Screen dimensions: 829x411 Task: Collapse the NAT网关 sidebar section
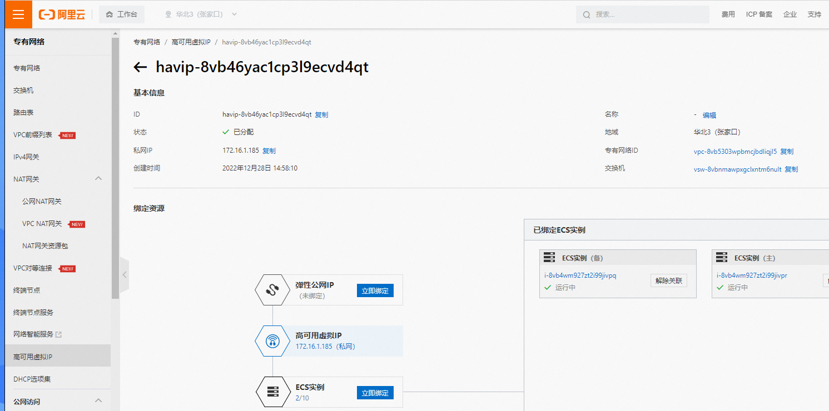98,179
